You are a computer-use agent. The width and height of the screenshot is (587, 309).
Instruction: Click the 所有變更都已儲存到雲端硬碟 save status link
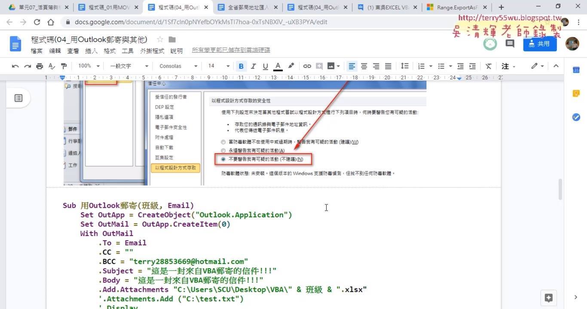[x=231, y=50]
